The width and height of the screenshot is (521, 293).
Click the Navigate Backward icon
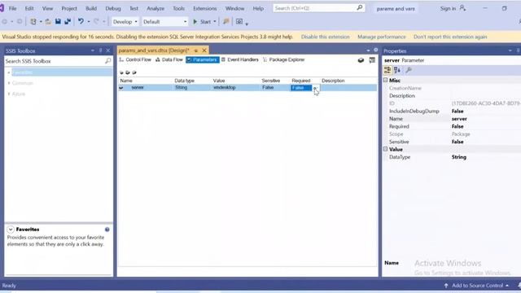[5, 22]
